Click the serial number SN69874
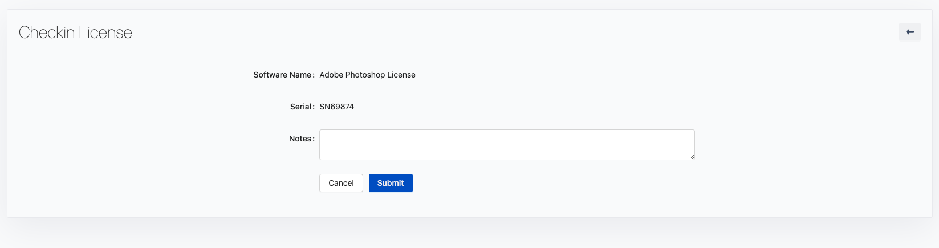Screen dimensions: 939x248 [336, 107]
